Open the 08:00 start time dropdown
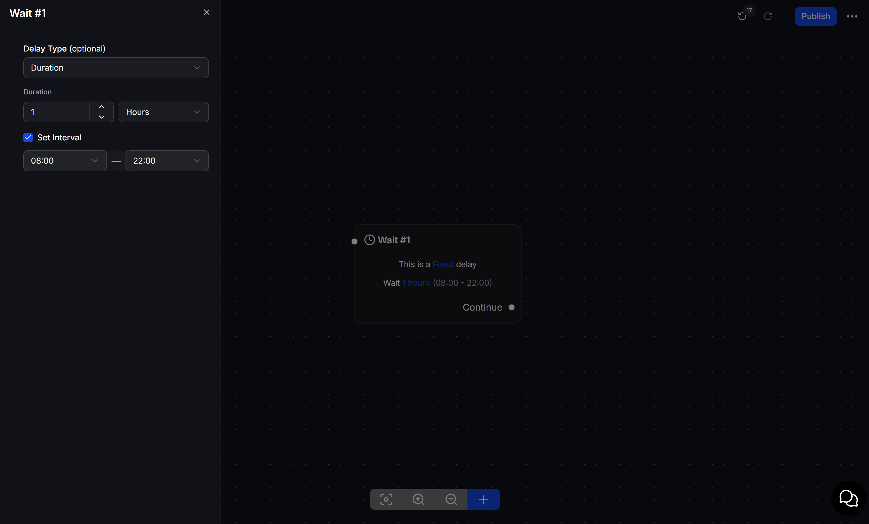This screenshot has height=524, width=869. [x=65, y=161]
